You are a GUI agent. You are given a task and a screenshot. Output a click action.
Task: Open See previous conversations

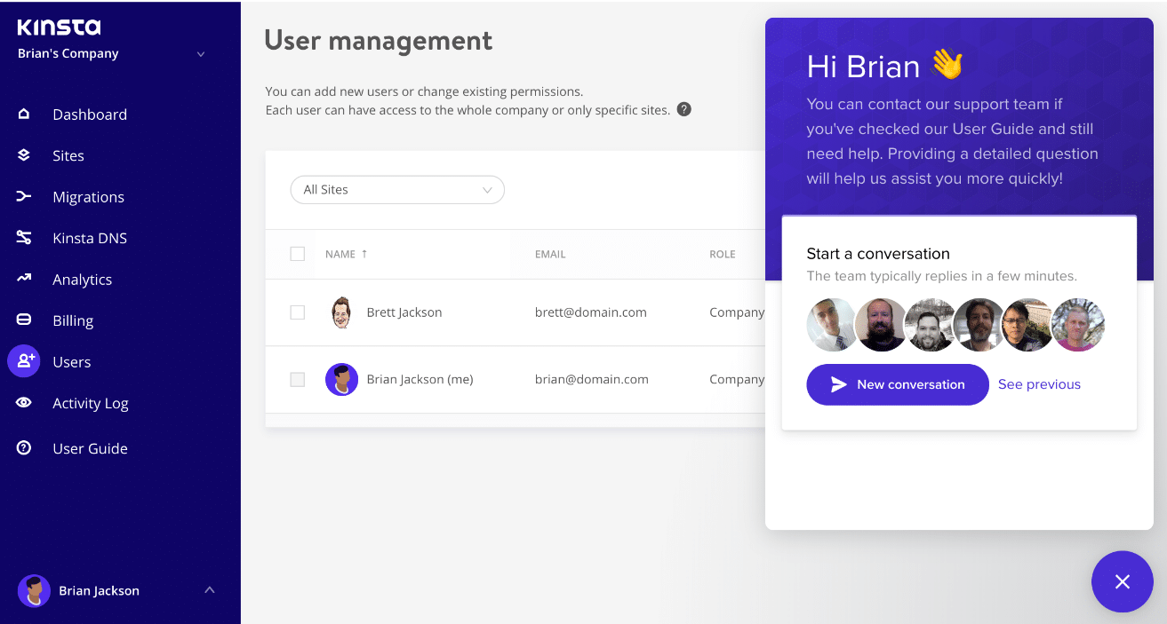point(1038,384)
